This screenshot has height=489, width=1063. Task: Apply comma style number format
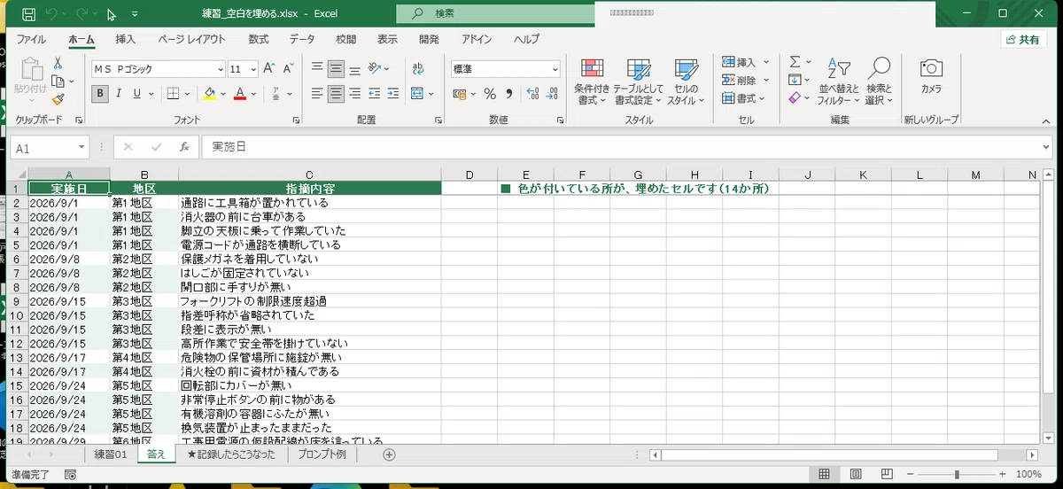(x=510, y=94)
